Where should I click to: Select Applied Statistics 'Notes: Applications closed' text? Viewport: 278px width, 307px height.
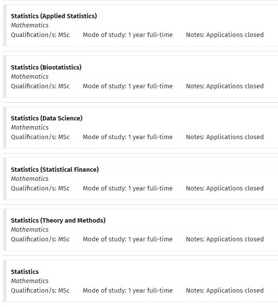point(225,35)
